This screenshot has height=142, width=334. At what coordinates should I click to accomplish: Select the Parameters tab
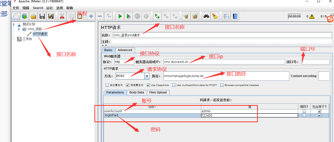tap(115, 92)
